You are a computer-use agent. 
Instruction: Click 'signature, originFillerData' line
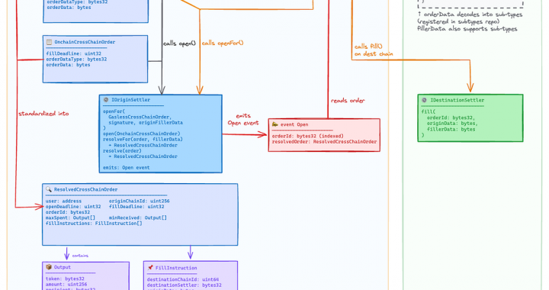tap(146, 123)
